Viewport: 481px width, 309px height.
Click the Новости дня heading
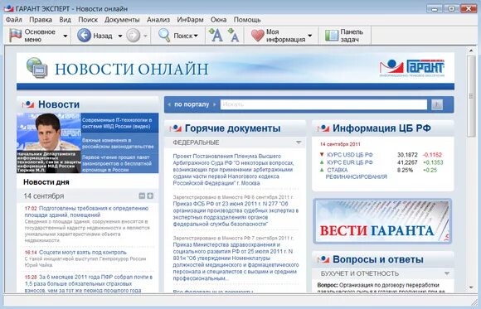point(46,182)
